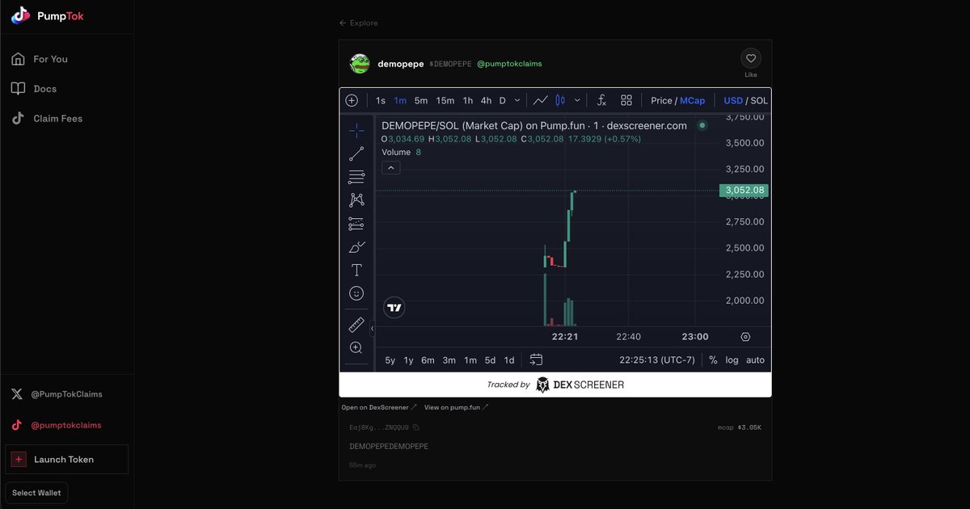The width and height of the screenshot is (970, 509).
Task: Open @PumpTokClaims X profile link
Action: click(x=57, y=394)
